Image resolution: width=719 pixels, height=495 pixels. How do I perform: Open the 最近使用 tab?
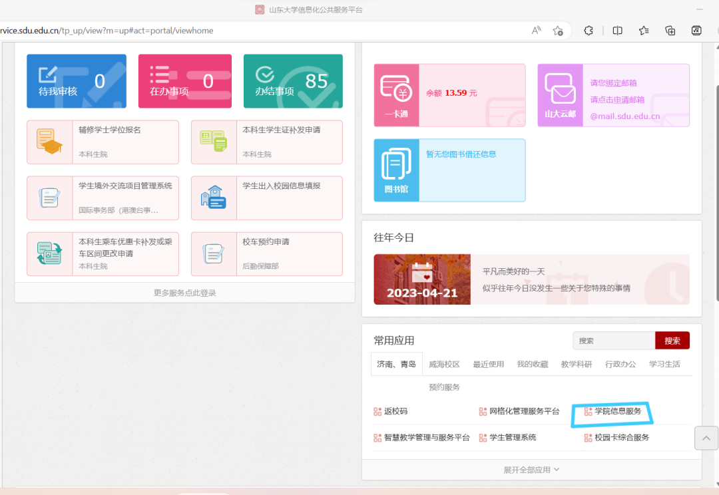(488, 364)
